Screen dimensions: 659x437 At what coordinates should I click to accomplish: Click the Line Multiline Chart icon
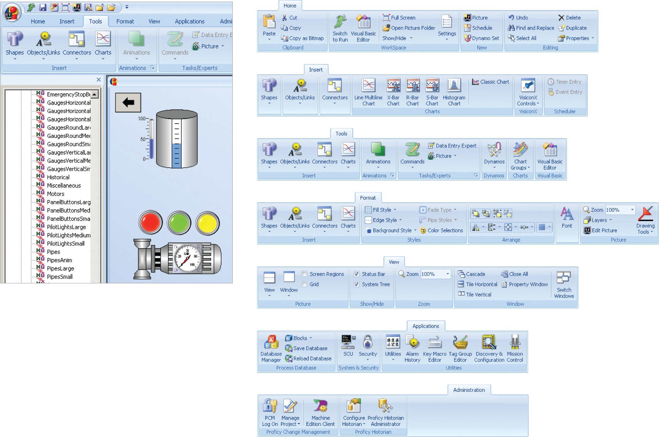[x=368, y=85]
